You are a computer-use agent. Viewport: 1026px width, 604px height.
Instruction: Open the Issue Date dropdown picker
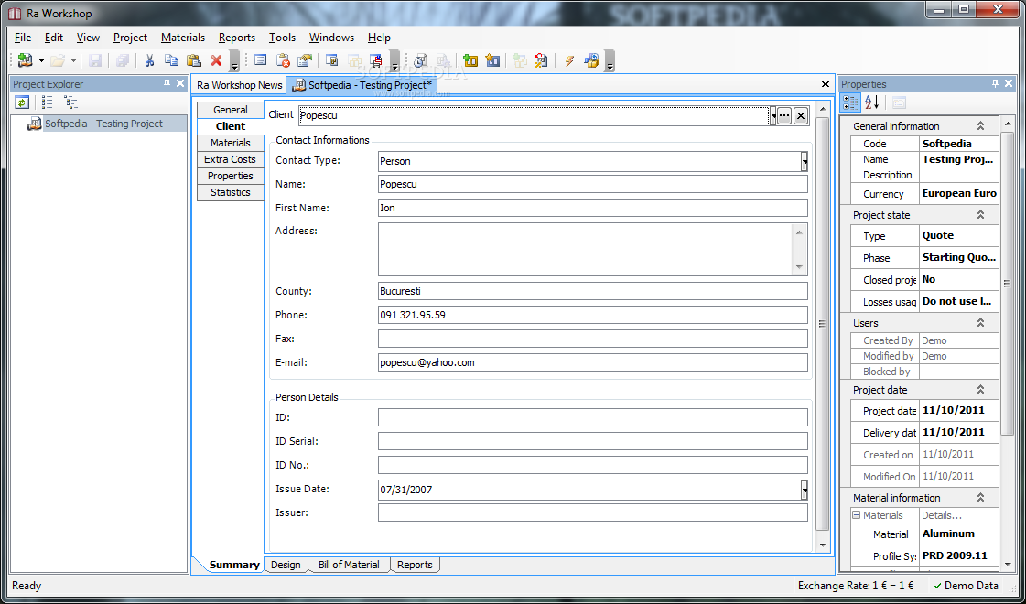click(x=805, y=490)
